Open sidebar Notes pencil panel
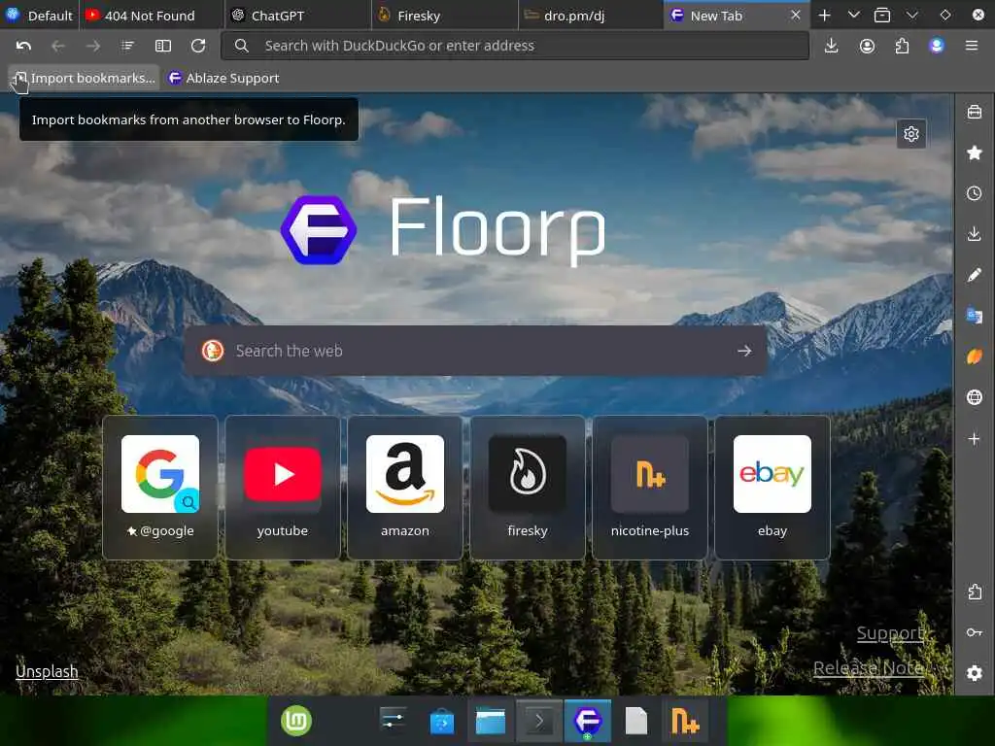The width and height of the screenshot is (995, 746). tap(975, 275)
